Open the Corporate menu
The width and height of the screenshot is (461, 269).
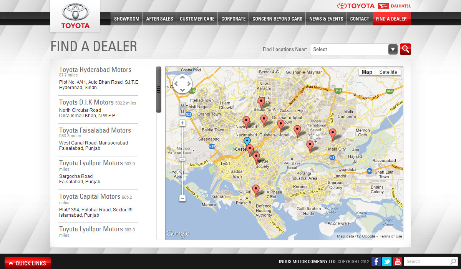(234, 18)
